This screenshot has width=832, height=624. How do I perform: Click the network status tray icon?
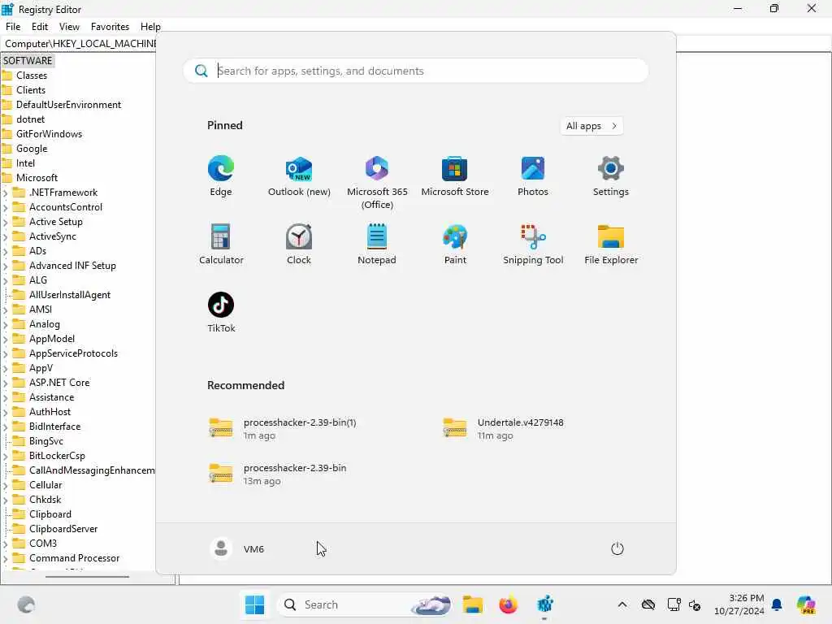[674, 604]
